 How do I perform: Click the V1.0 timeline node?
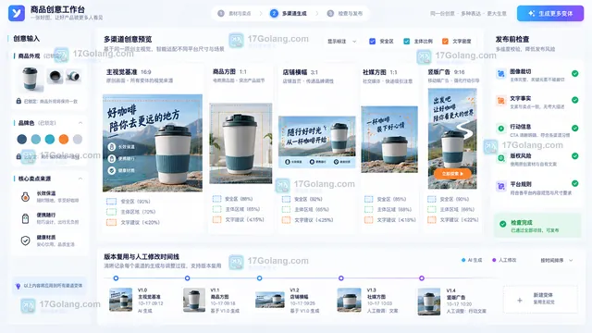tap(116, 278)
